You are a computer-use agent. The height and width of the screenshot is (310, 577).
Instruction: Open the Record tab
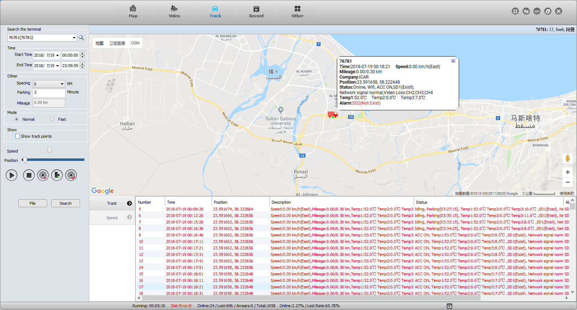256,12
